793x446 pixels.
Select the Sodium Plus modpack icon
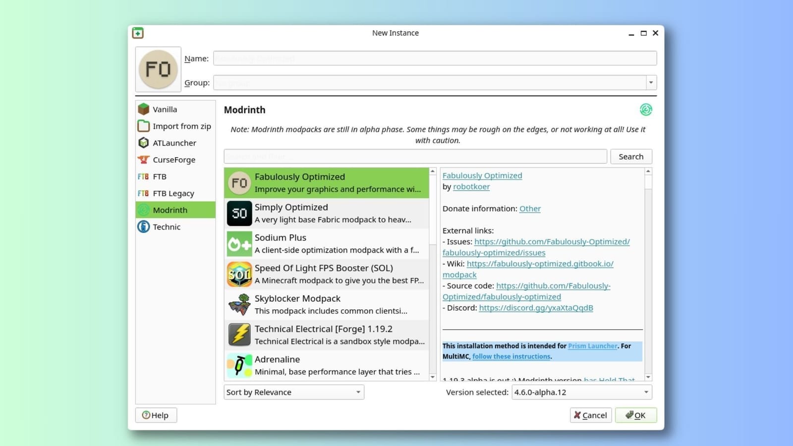click(239, 244)
